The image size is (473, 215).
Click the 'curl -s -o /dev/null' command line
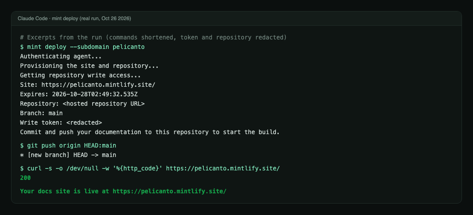150,168
